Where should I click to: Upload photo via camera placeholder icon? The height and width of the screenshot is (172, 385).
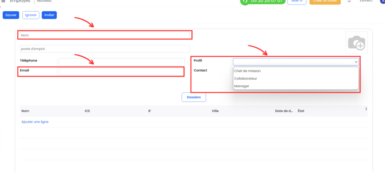coord(356,43)
